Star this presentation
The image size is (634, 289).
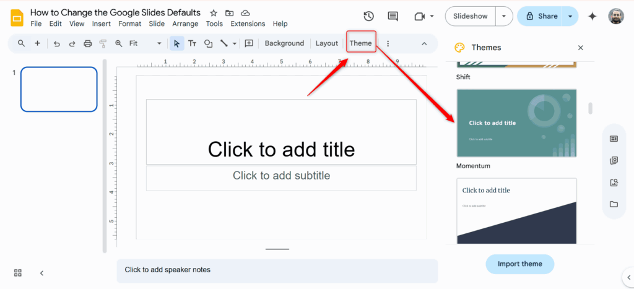point(214,13)
